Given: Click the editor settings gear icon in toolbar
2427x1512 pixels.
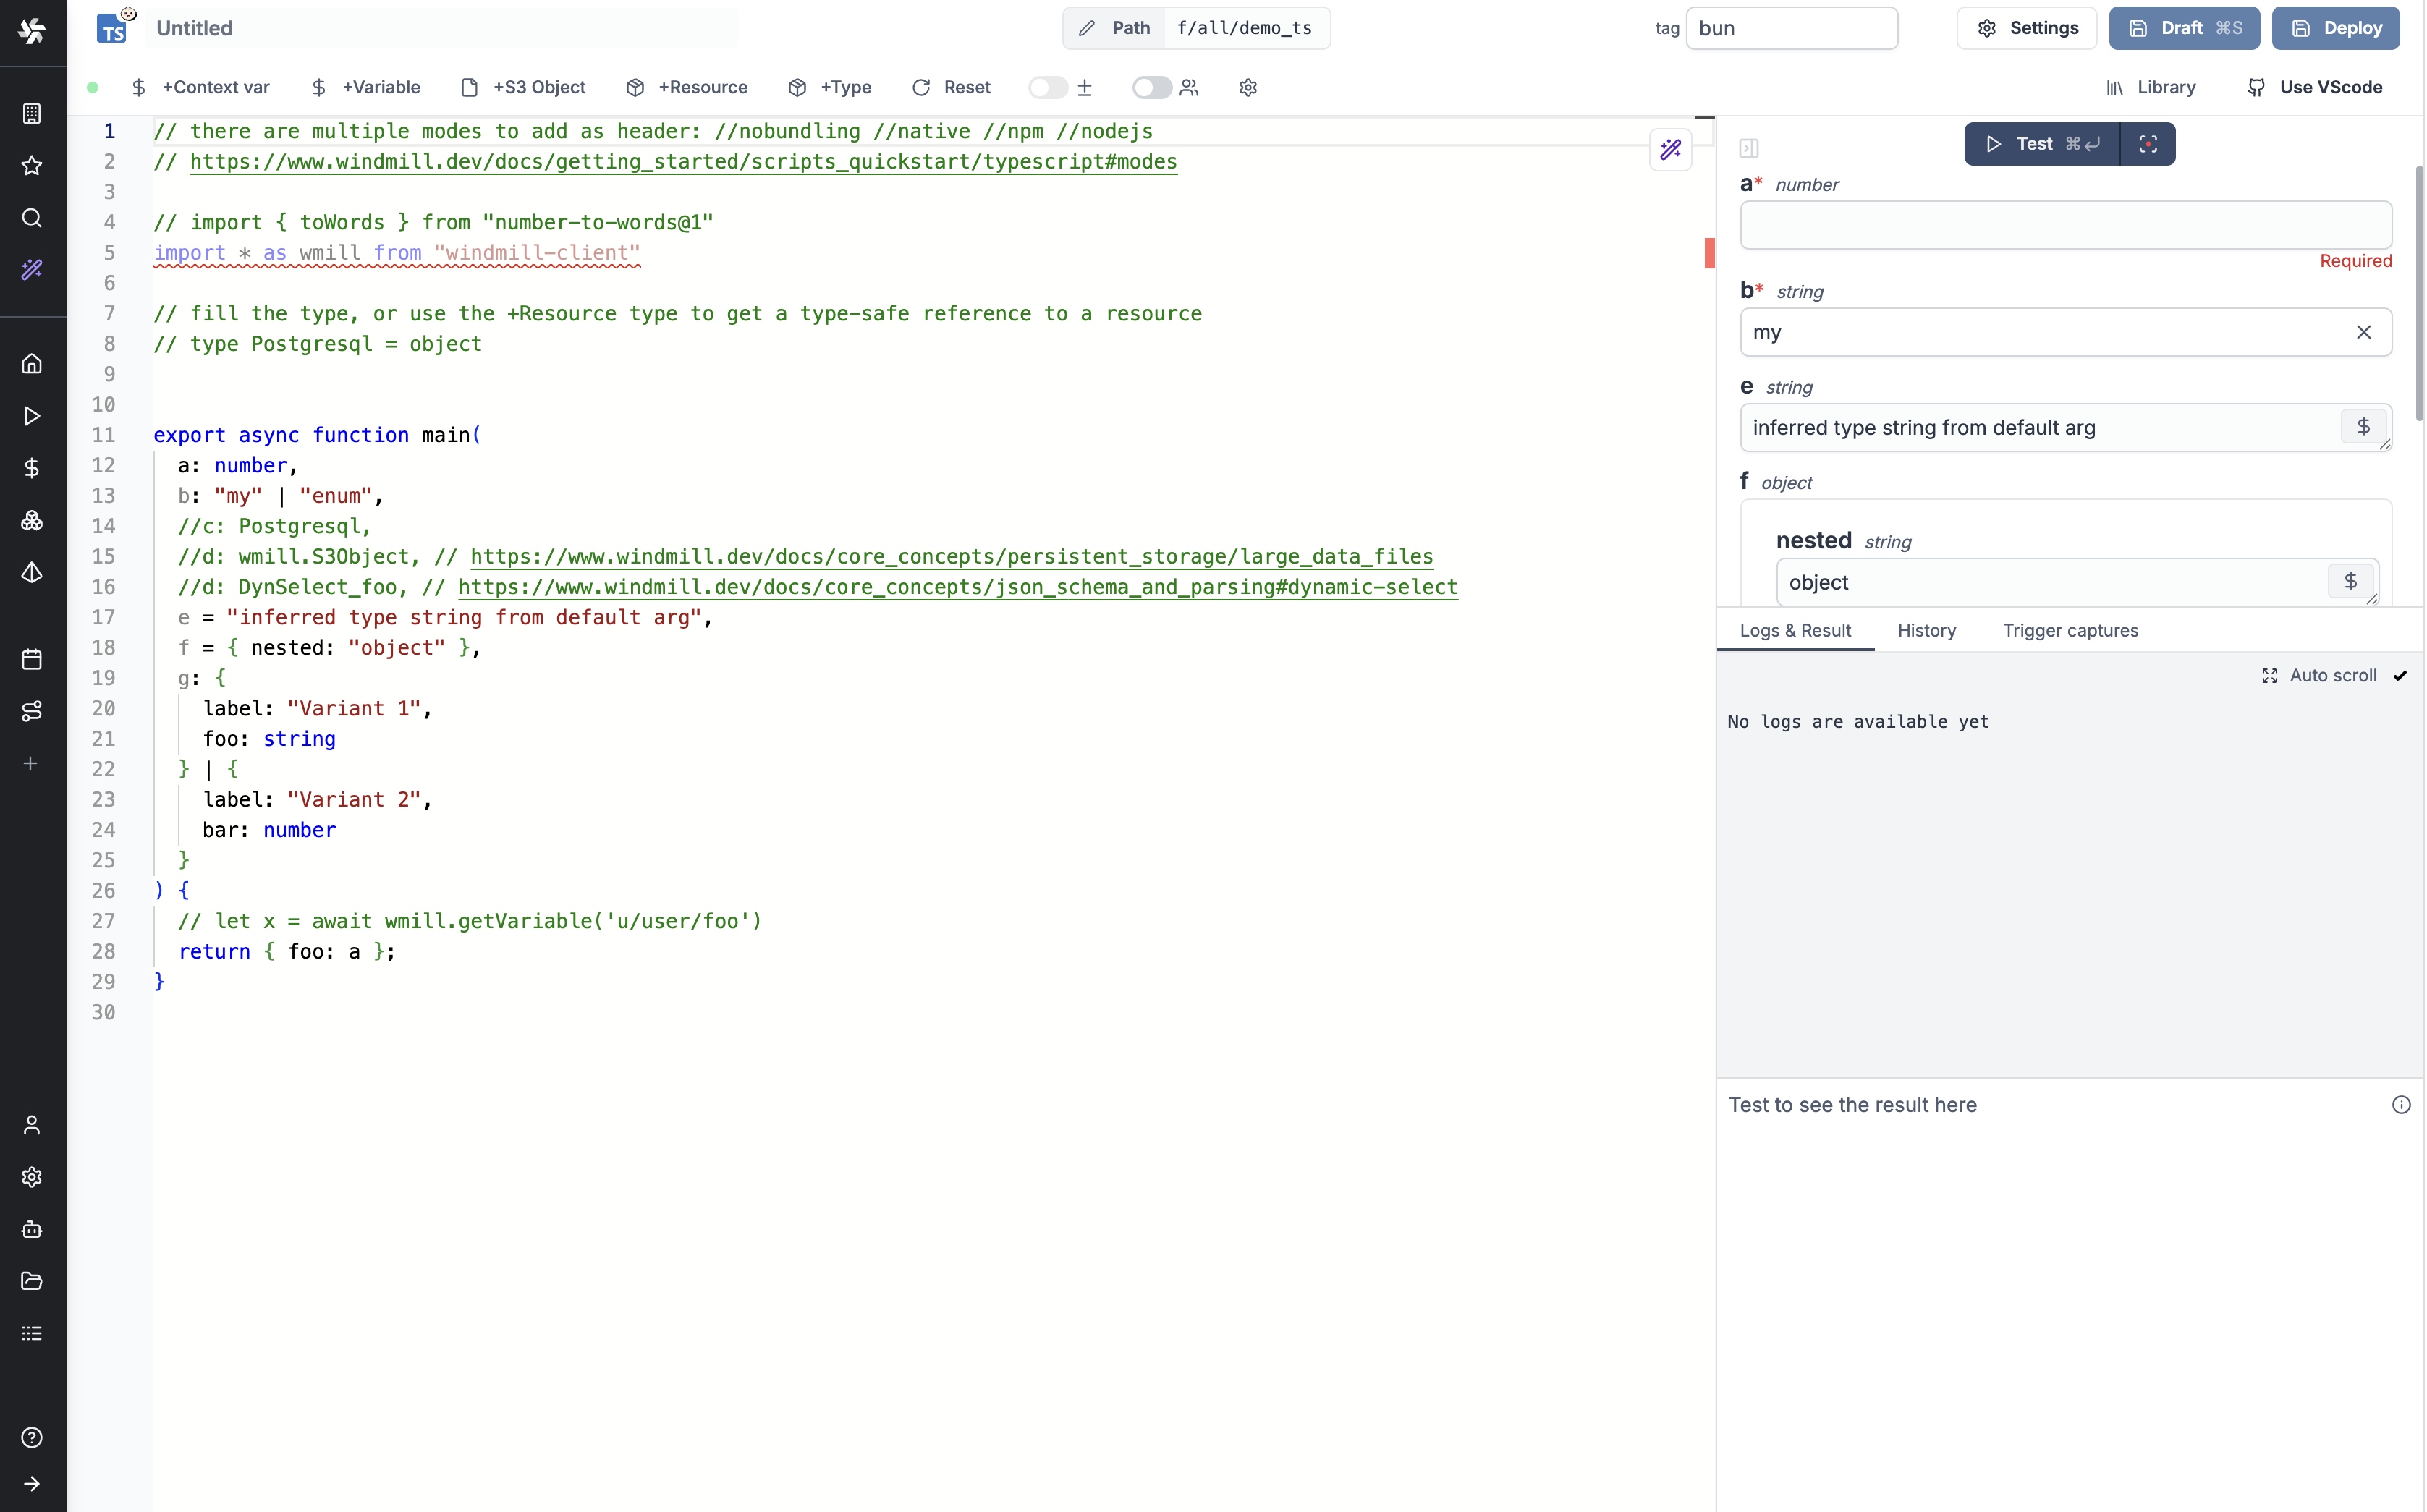Looking at the screenshot, I should [x=1247, y=88].
